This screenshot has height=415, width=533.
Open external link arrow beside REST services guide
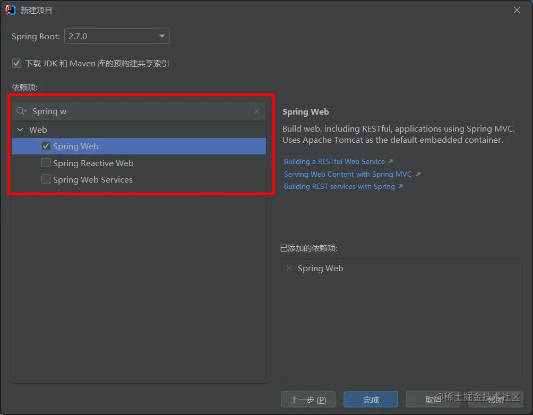click(x=401, y=186)
